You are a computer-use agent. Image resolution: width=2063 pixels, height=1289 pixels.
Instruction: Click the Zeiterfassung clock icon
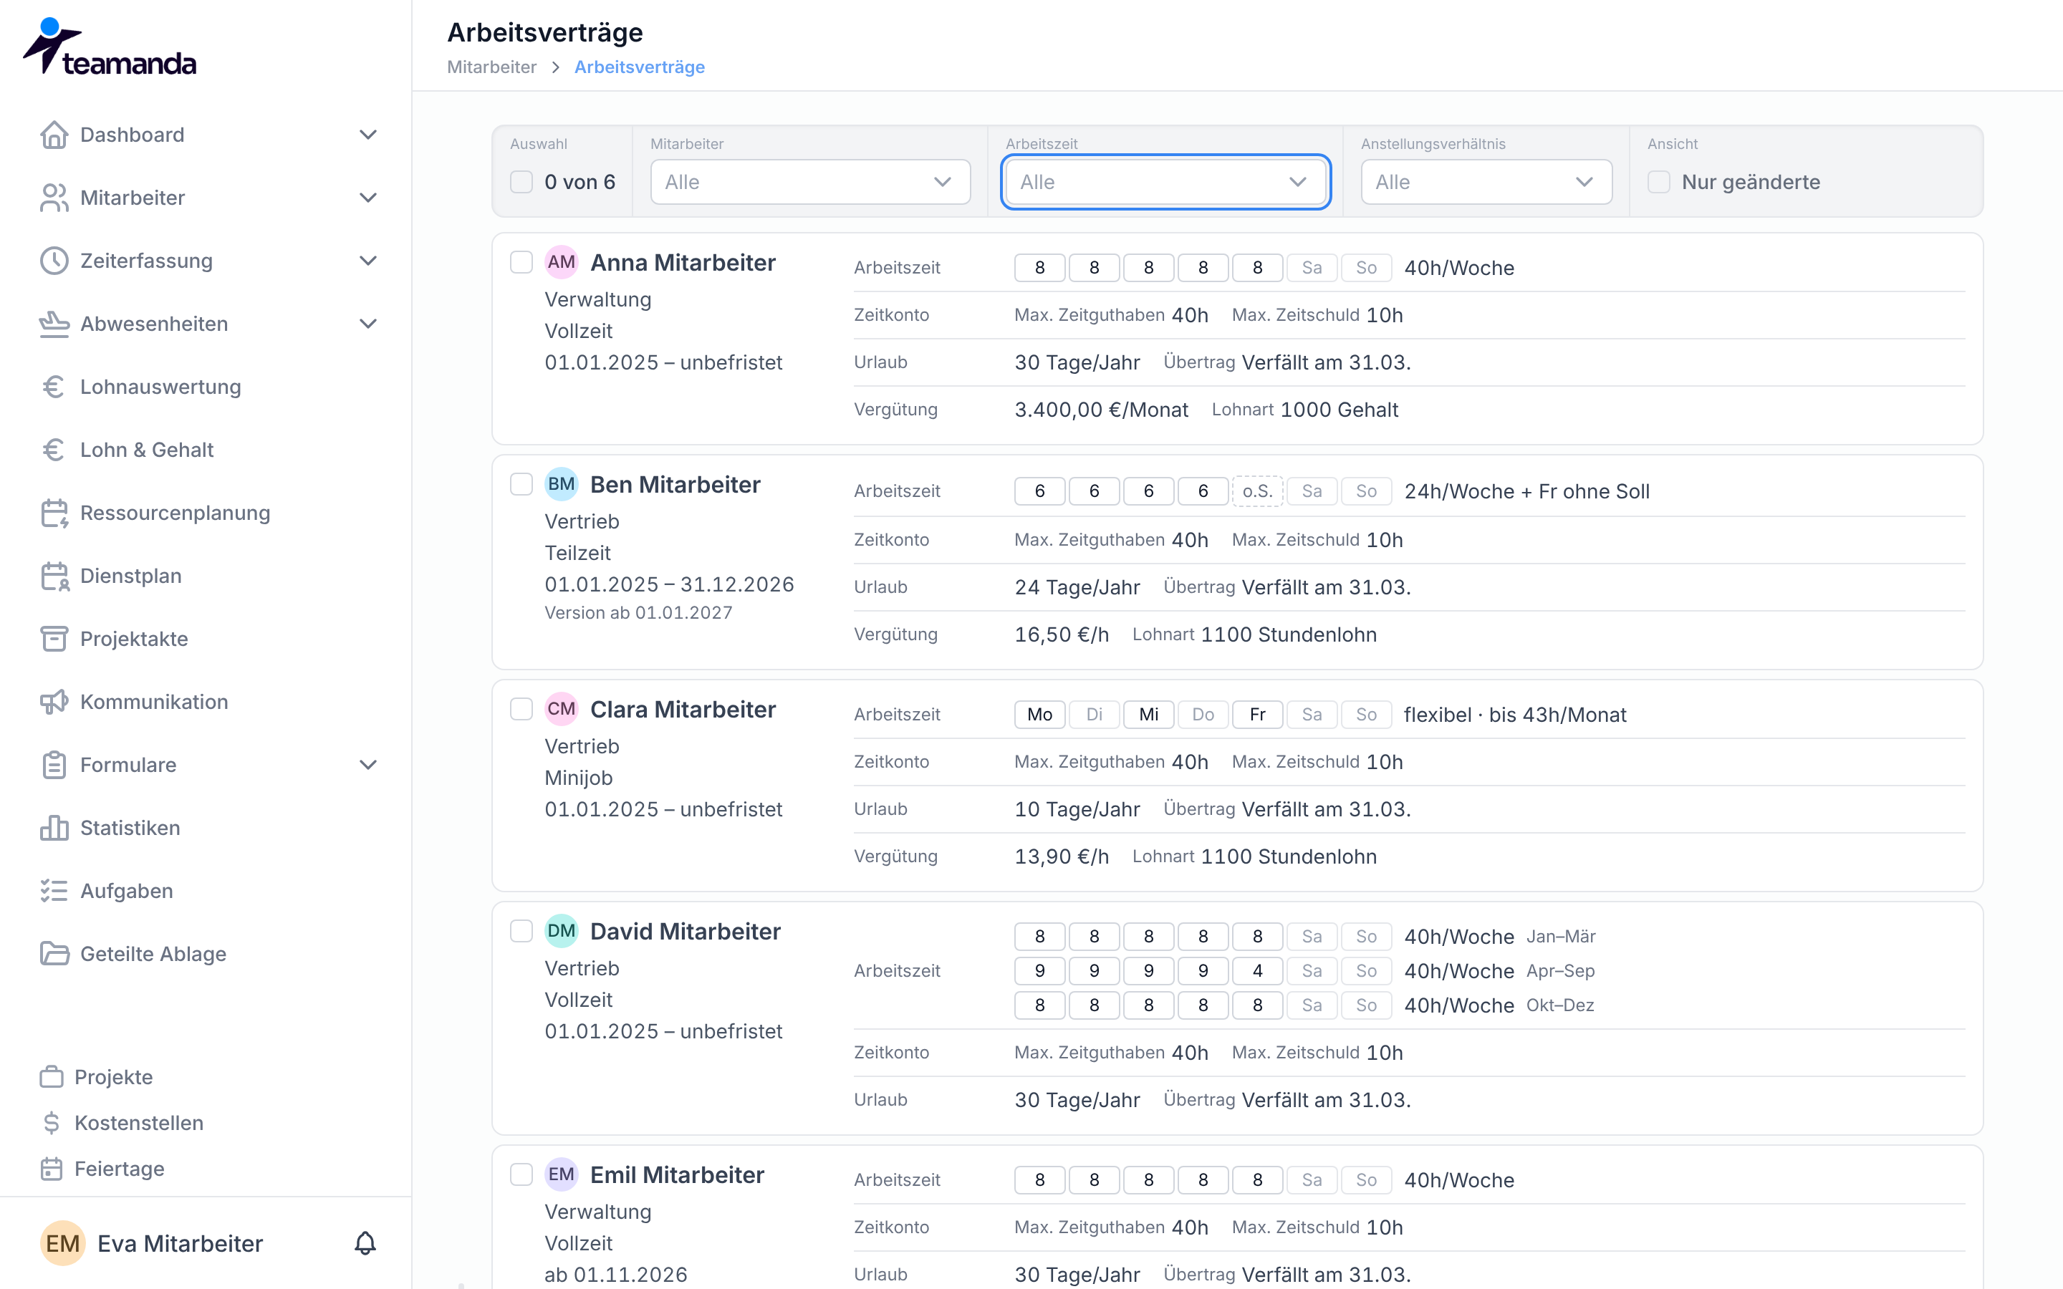coord(54,261)
